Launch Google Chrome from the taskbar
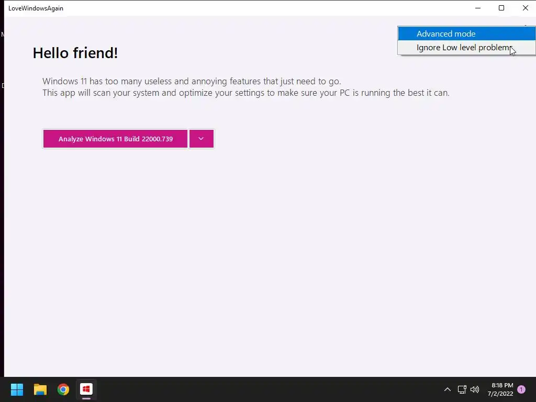 click(63, 389)
